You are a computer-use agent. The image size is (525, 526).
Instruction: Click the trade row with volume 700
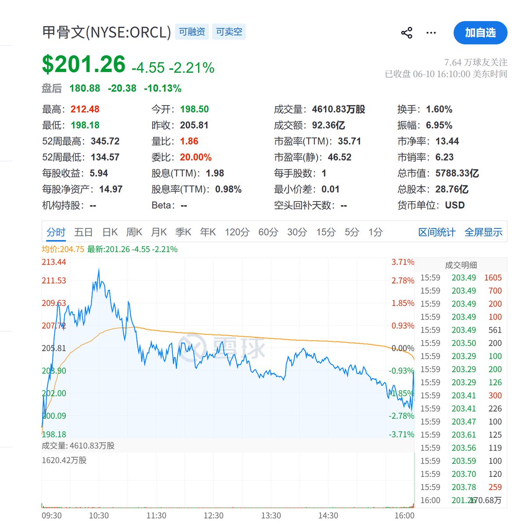point(461,291)
